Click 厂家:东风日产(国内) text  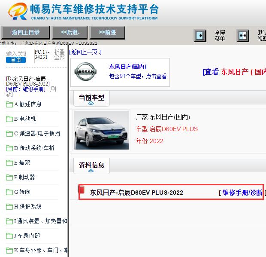click(x=163, y=117)
